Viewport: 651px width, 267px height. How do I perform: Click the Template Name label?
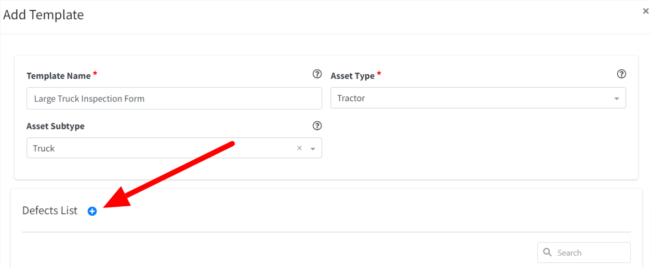click(59, 76)
